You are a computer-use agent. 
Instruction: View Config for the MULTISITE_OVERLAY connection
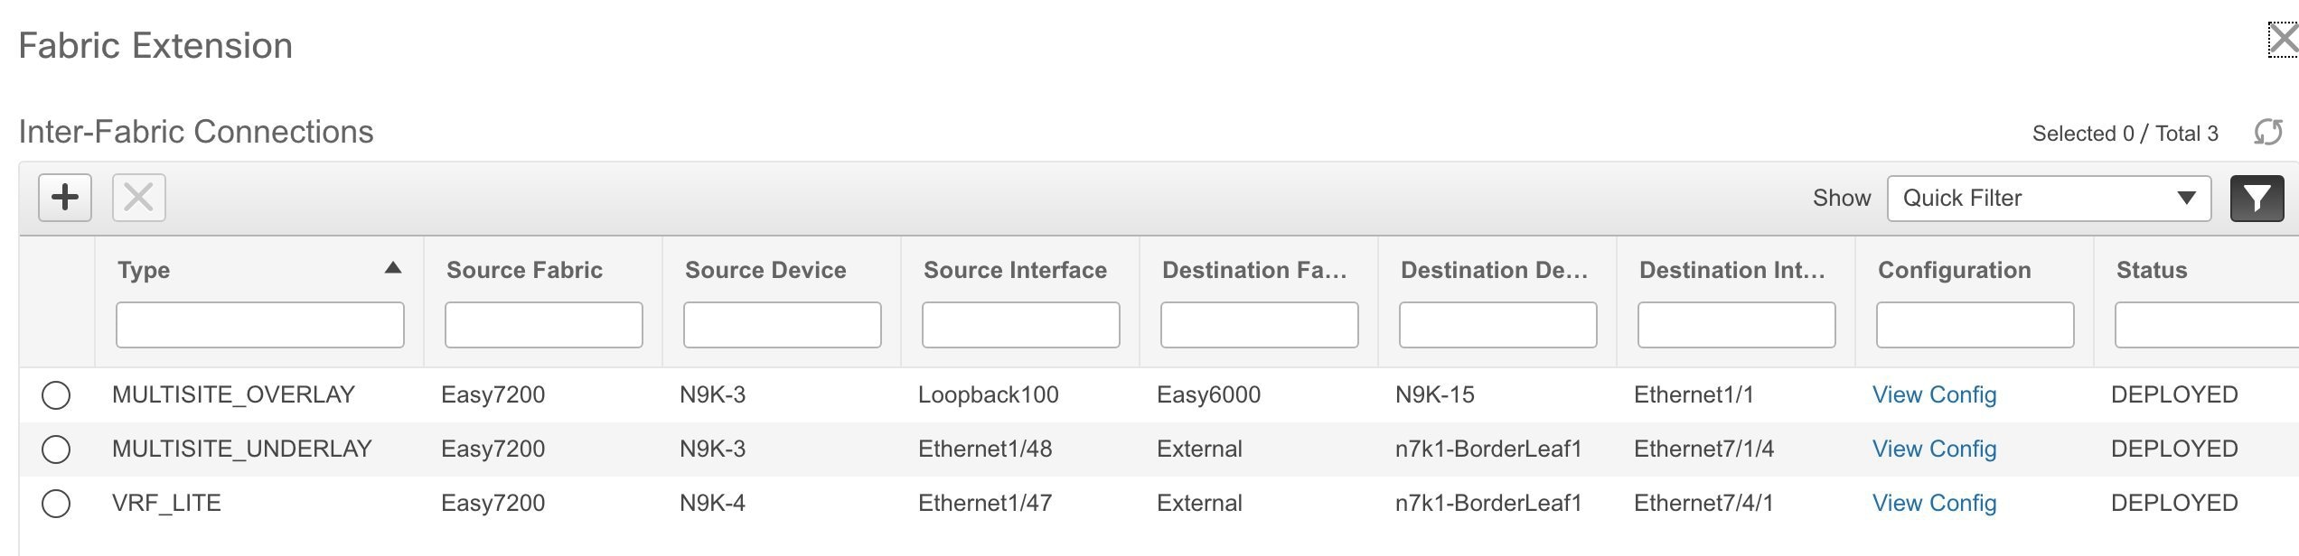point(1934,394)
